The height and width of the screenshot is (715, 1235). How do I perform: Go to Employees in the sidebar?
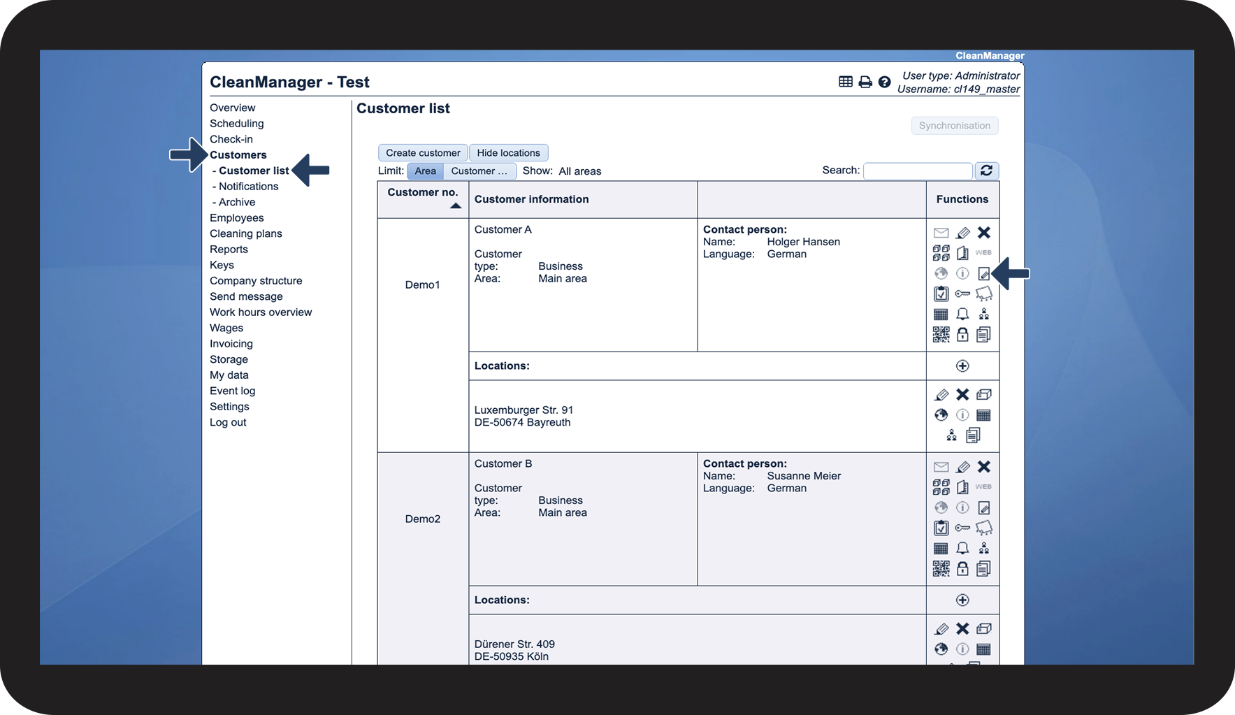point(237,218)
